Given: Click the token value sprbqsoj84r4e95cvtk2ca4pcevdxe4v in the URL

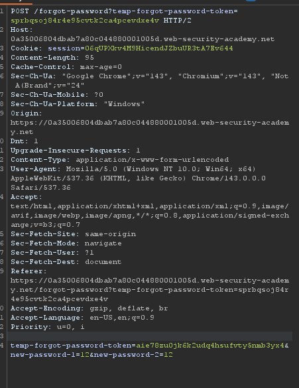Looking at the screenshot, I should coord(85,21).
